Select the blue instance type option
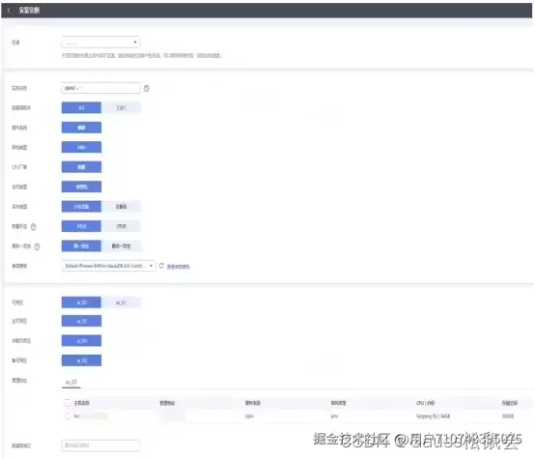 [x=81, y=206]
